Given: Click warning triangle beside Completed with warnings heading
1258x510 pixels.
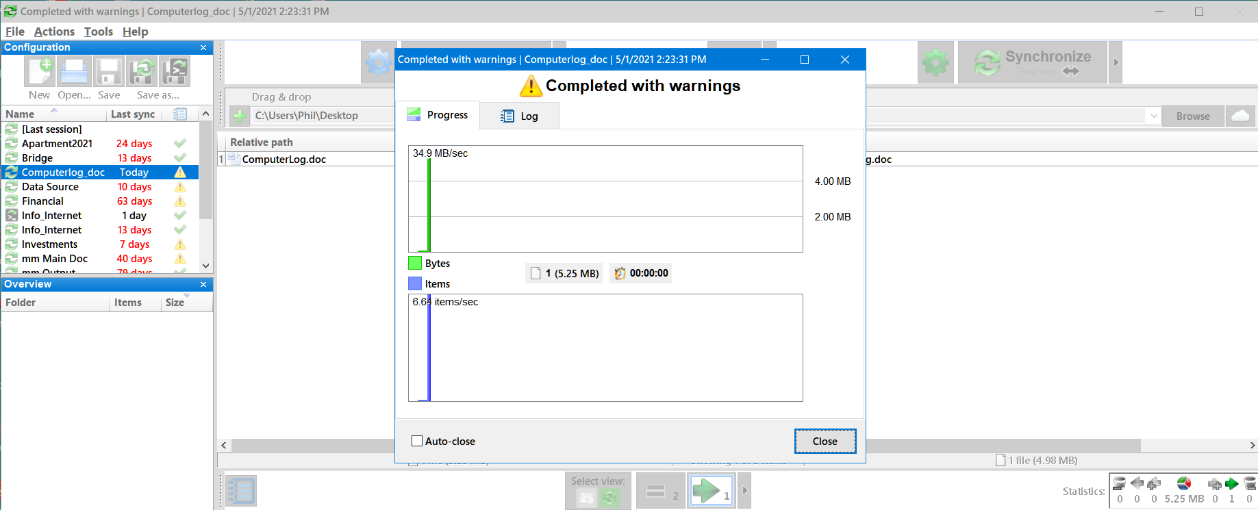Looking at the screenshot, I should [531, 86].
